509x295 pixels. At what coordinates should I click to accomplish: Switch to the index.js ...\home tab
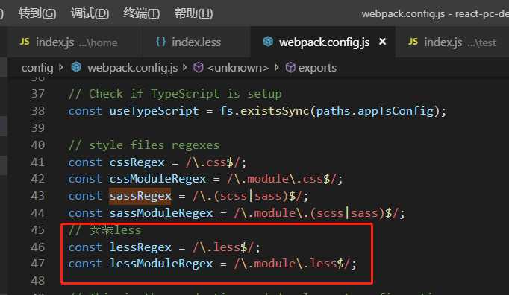tap(75, 42)
